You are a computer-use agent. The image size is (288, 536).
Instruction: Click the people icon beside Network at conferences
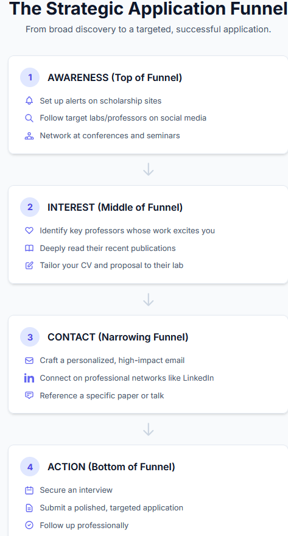click(x=29, y=136)
